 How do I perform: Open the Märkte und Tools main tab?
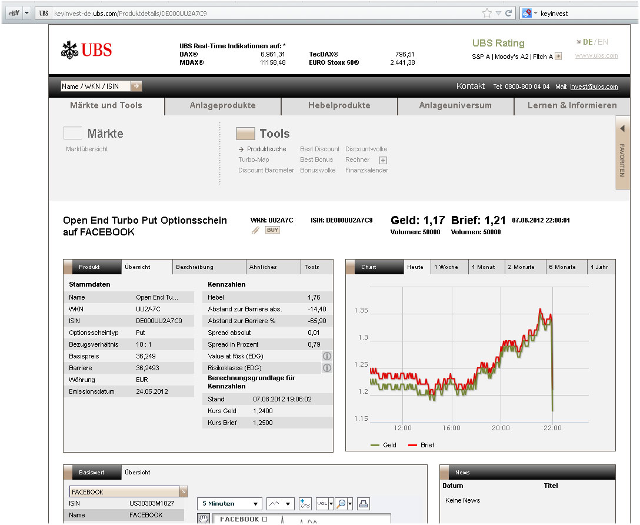click(106, 105)
